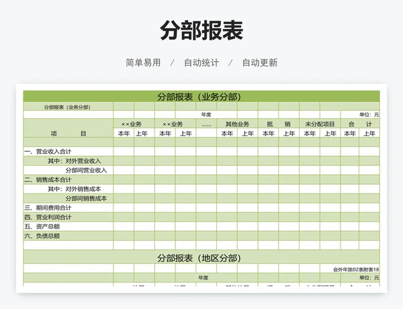Image resolution: width=403 pixels, height=309 pixels.
Task: Select row 四、营业利润合计
Action: [201, 217]
